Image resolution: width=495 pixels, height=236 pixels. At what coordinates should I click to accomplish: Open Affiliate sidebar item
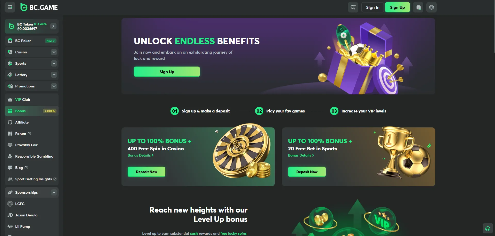point(32,122)
